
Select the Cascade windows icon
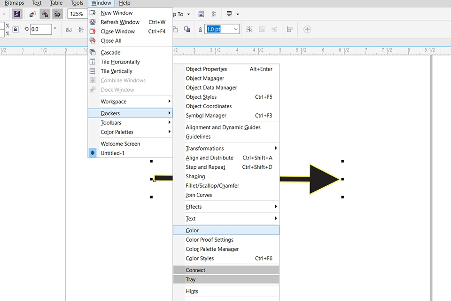[x=93, y=53]
